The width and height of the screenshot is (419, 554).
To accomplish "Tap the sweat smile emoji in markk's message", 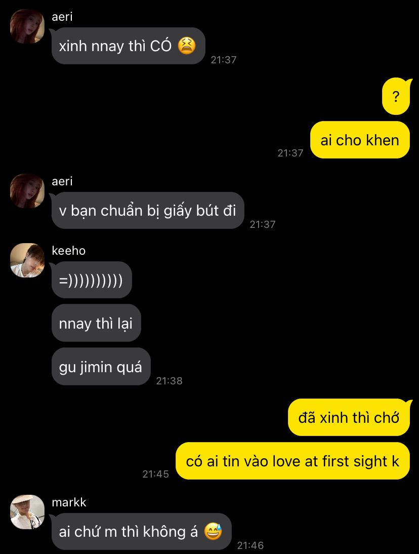I will [213, 531].
